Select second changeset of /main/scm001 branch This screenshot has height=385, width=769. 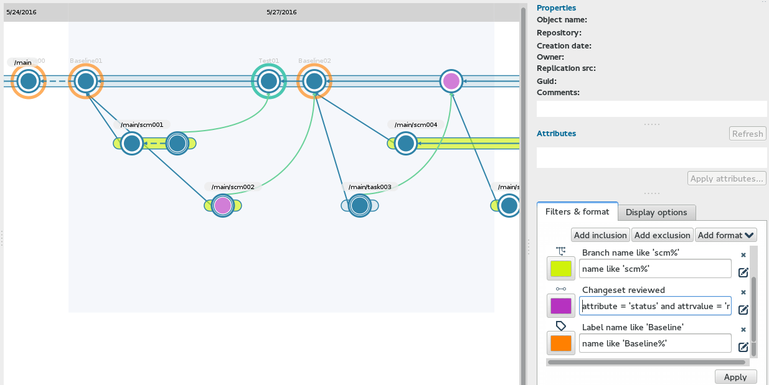pos(177,143)
